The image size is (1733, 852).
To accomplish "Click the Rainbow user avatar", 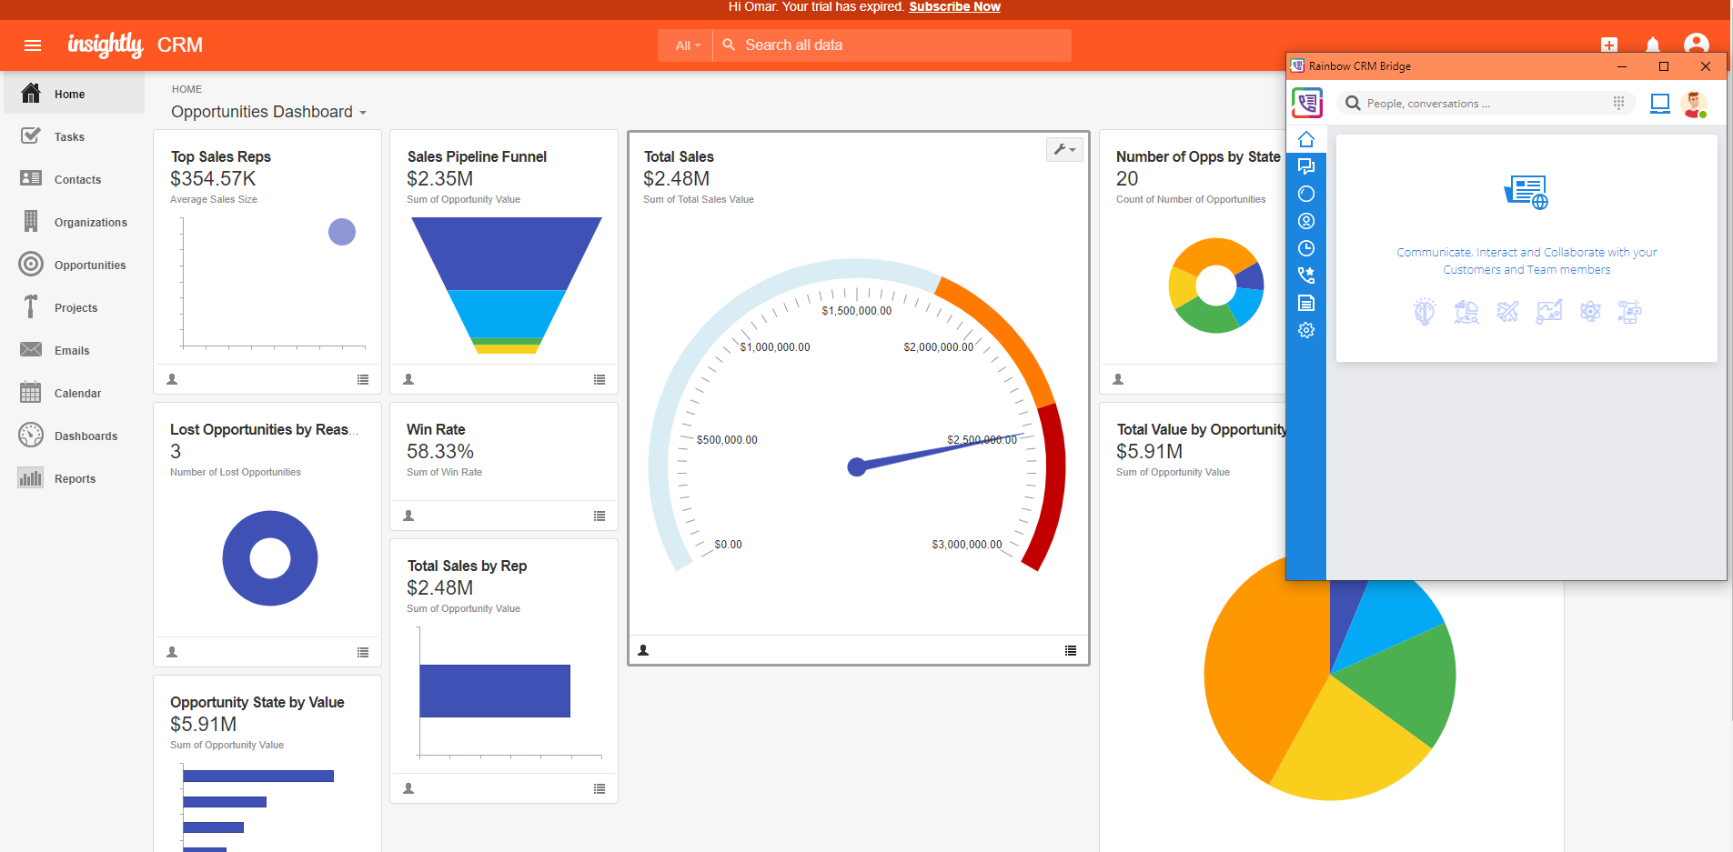I will (x=1694, y=104).
